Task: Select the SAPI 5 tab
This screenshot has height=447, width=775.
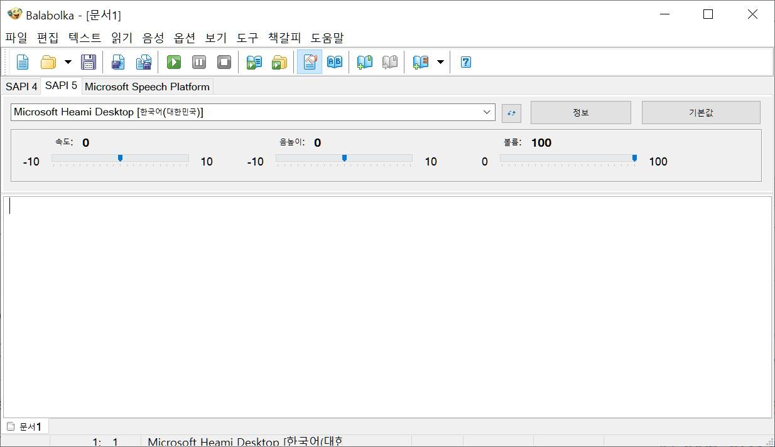Action: tap(61, 85)
